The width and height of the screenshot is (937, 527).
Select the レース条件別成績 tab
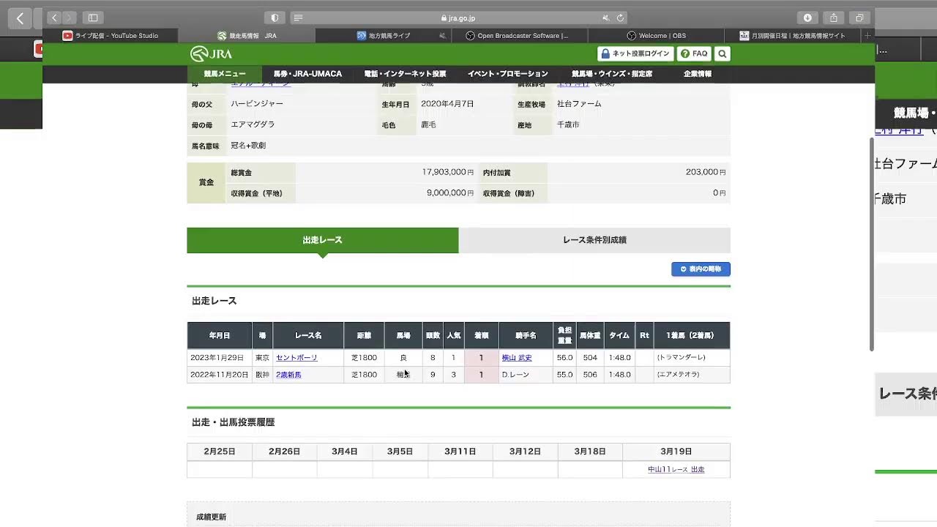[594, 240]
